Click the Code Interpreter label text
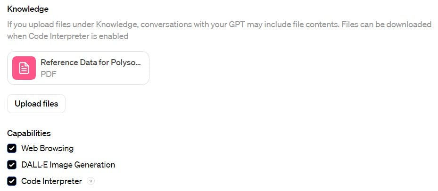The width and height of the screenshot is (438, 191). click(x=52, y=181)
